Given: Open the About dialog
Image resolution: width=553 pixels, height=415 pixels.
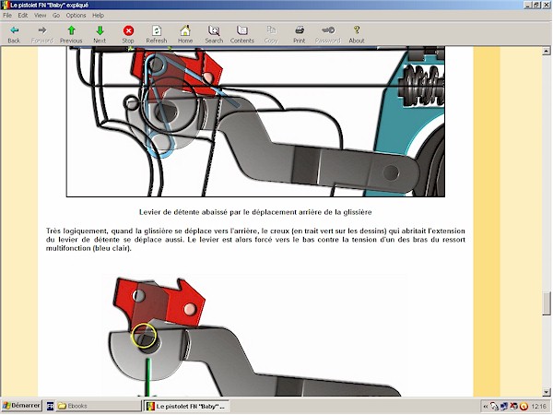Looking at the screenshot, I should point(357,34).
